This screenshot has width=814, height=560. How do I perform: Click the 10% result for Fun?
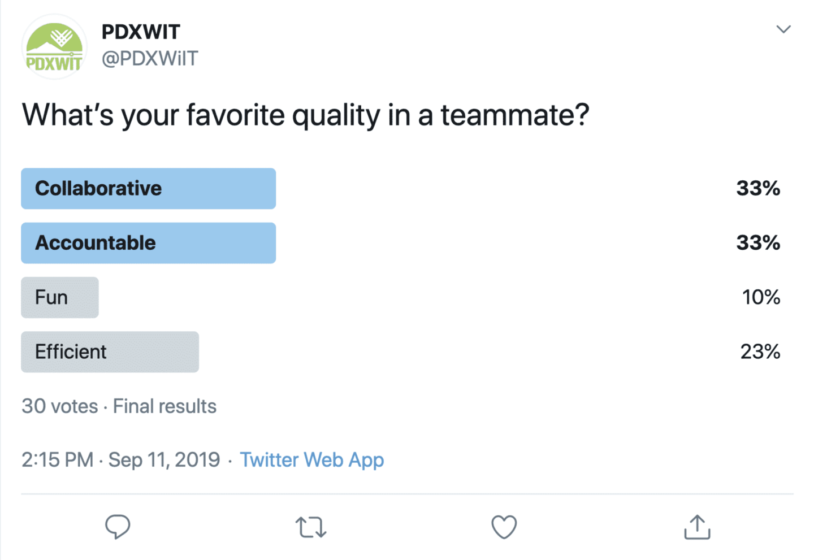(761, 297)
